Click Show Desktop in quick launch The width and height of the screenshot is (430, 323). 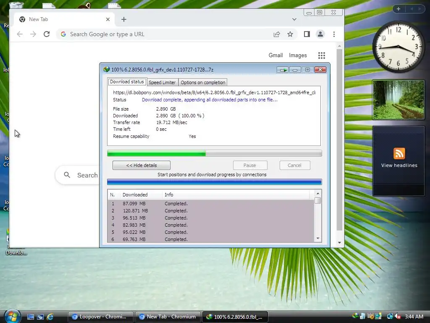(x=30, y=317)
